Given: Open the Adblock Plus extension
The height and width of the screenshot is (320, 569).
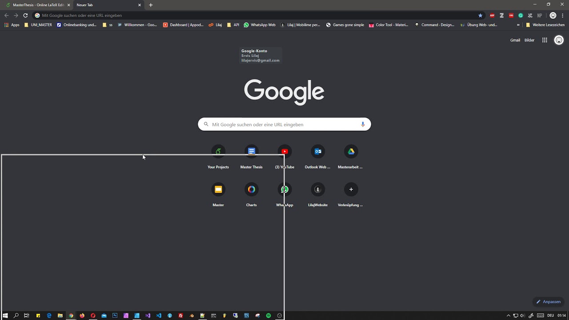Looking at the screenshot, I should click(492, 15).
